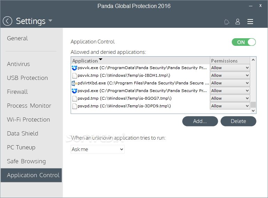Open the 'Ask me' unknown application dropdown
Screen dimensions: 268x198
pos(97,149)
